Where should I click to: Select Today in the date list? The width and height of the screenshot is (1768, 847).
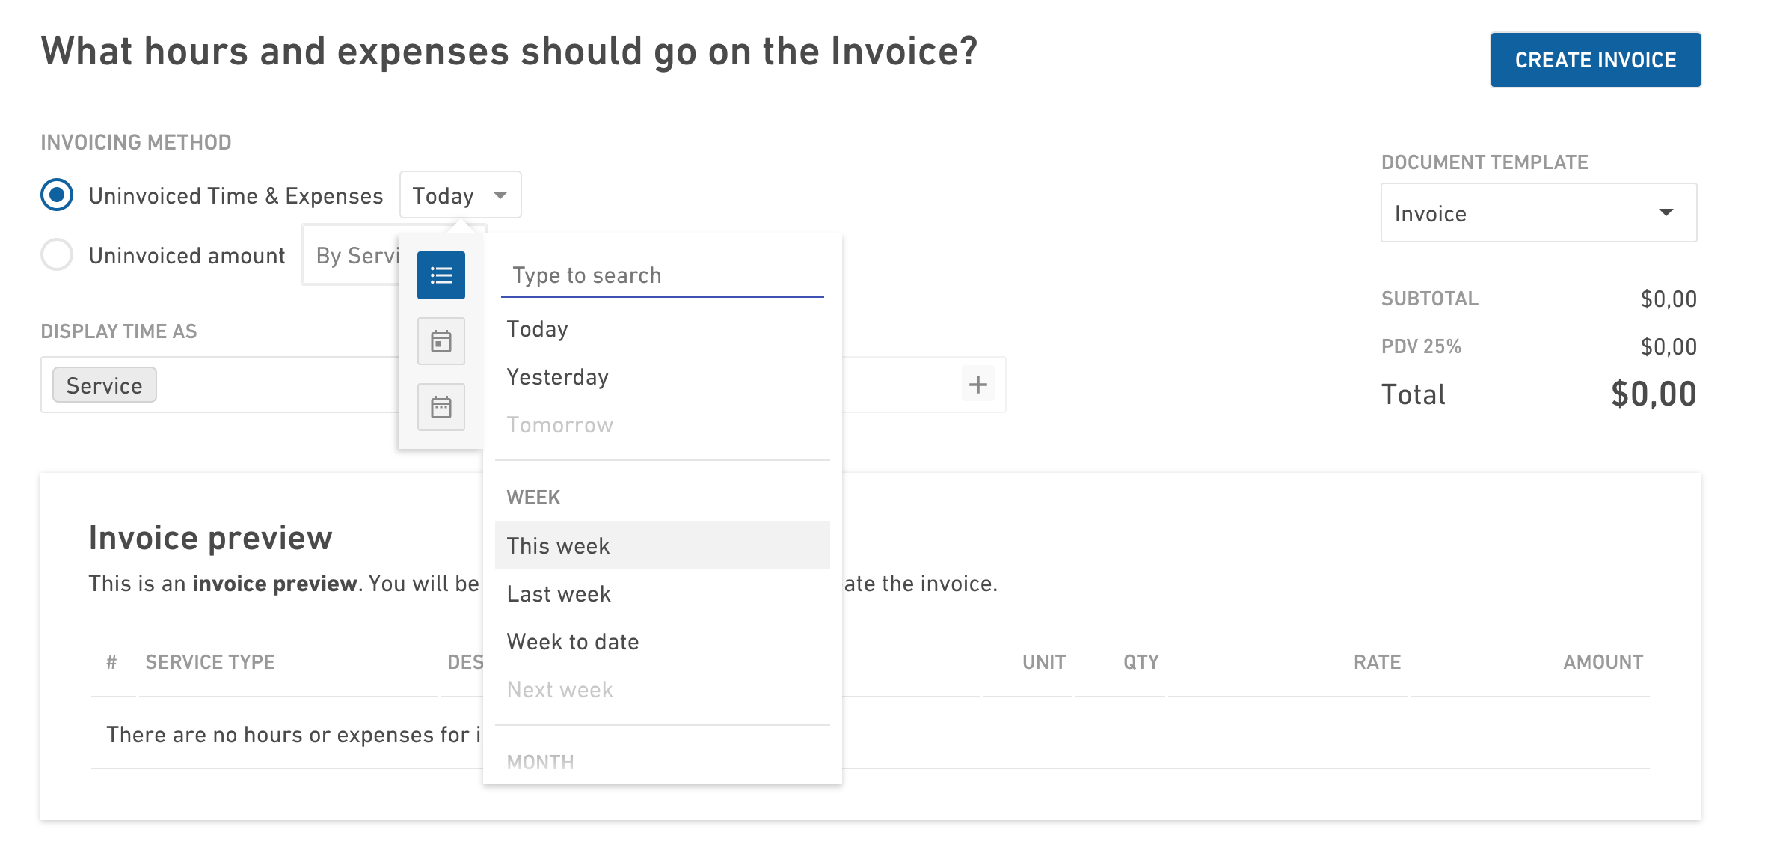(662, 328)
